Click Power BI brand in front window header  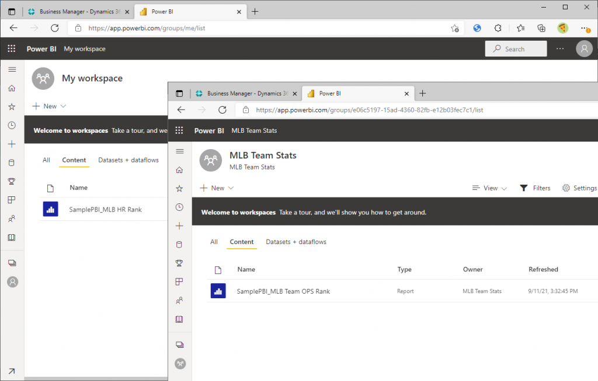coord(209,130)
